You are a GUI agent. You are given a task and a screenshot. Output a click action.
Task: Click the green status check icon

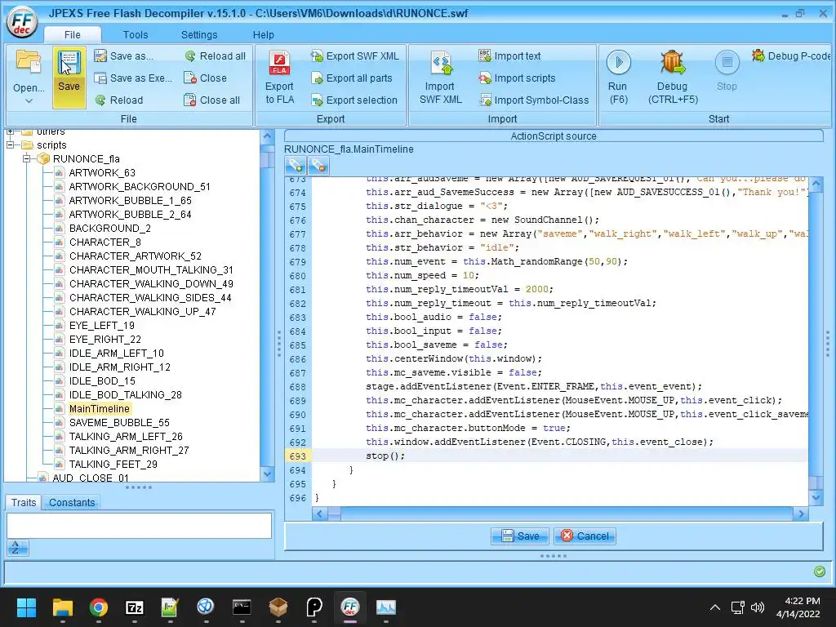point(820,571)
